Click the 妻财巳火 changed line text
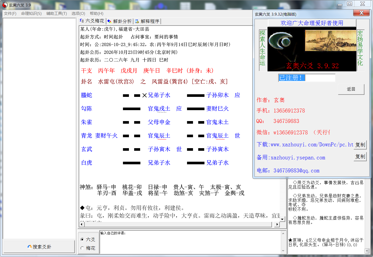Screen dimensions: 373x257 point(217,109)
